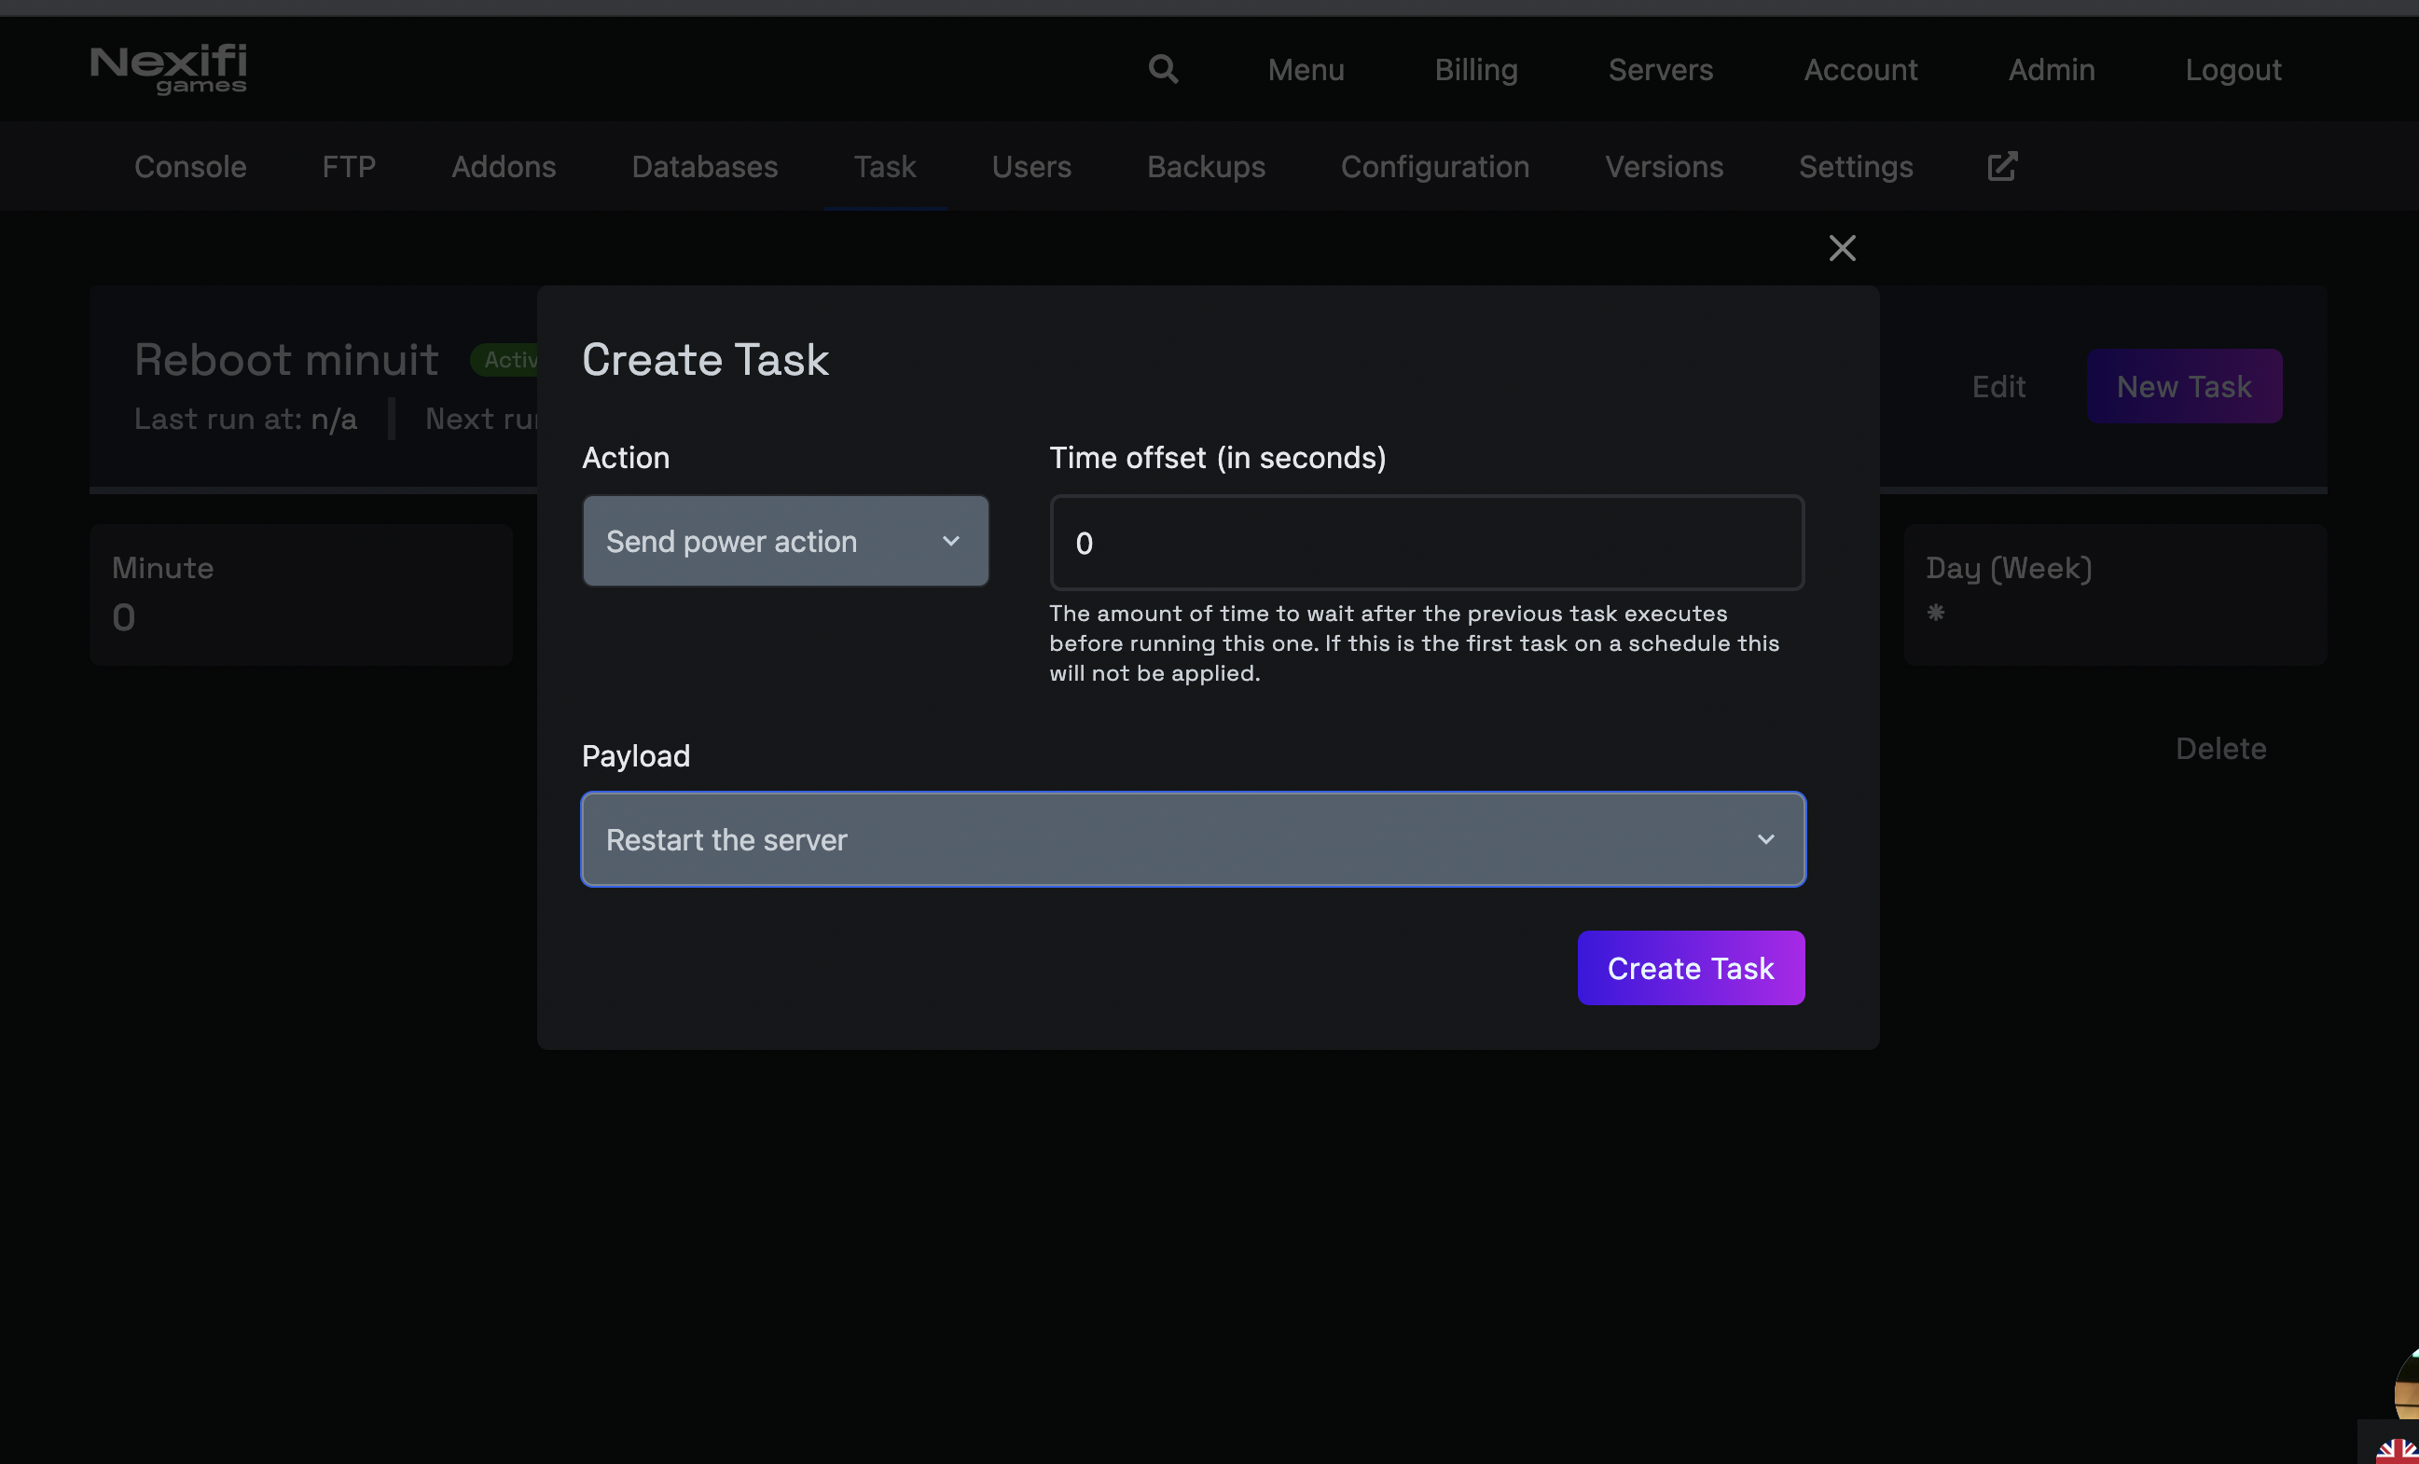Click the Nexifi games logo
The height and width of the screenshot is (1464, 2419).
(168, 69)
